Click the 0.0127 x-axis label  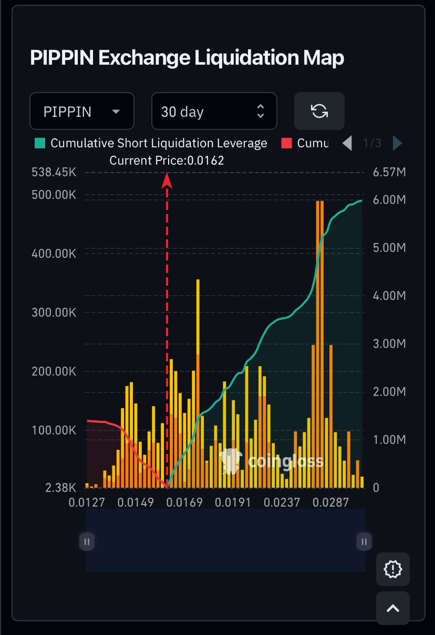click(x=87, y=502)
